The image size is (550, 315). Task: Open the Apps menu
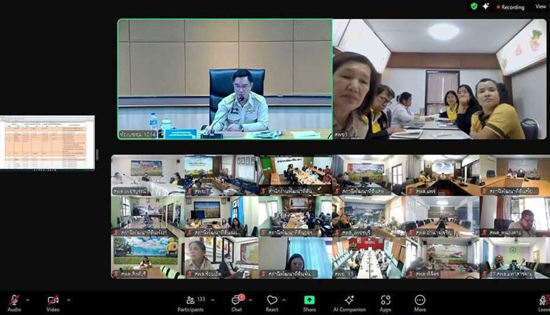pos(386,302)
